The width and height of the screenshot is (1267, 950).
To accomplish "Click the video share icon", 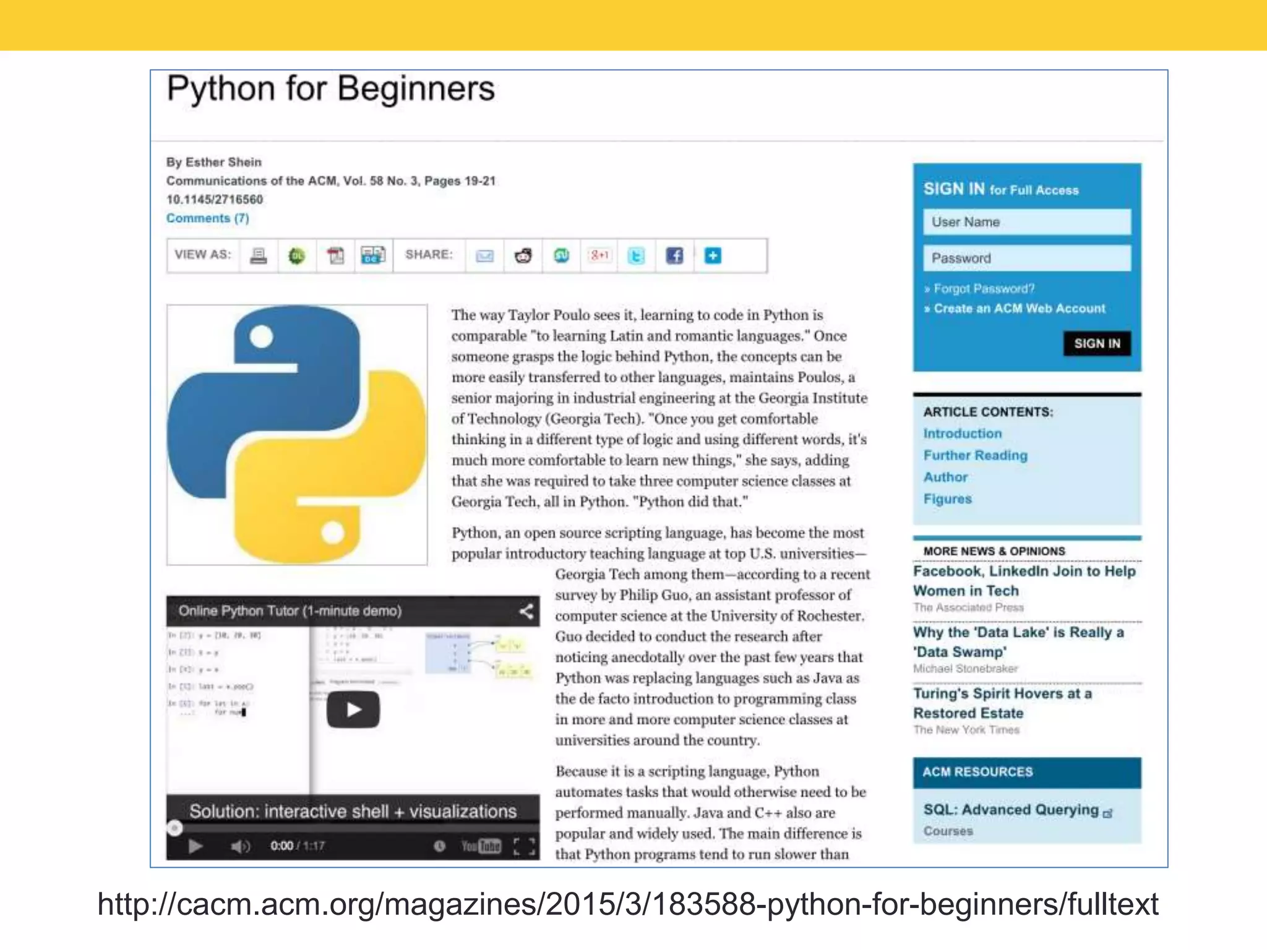I will point(526,612).
